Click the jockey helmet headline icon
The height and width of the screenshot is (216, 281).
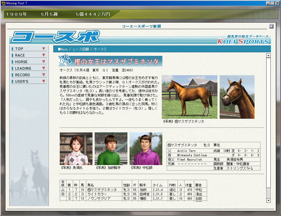(65, 60)
